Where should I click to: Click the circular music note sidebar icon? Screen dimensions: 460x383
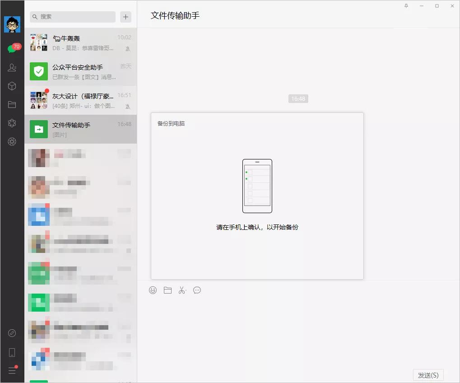(x=12, y=333)
